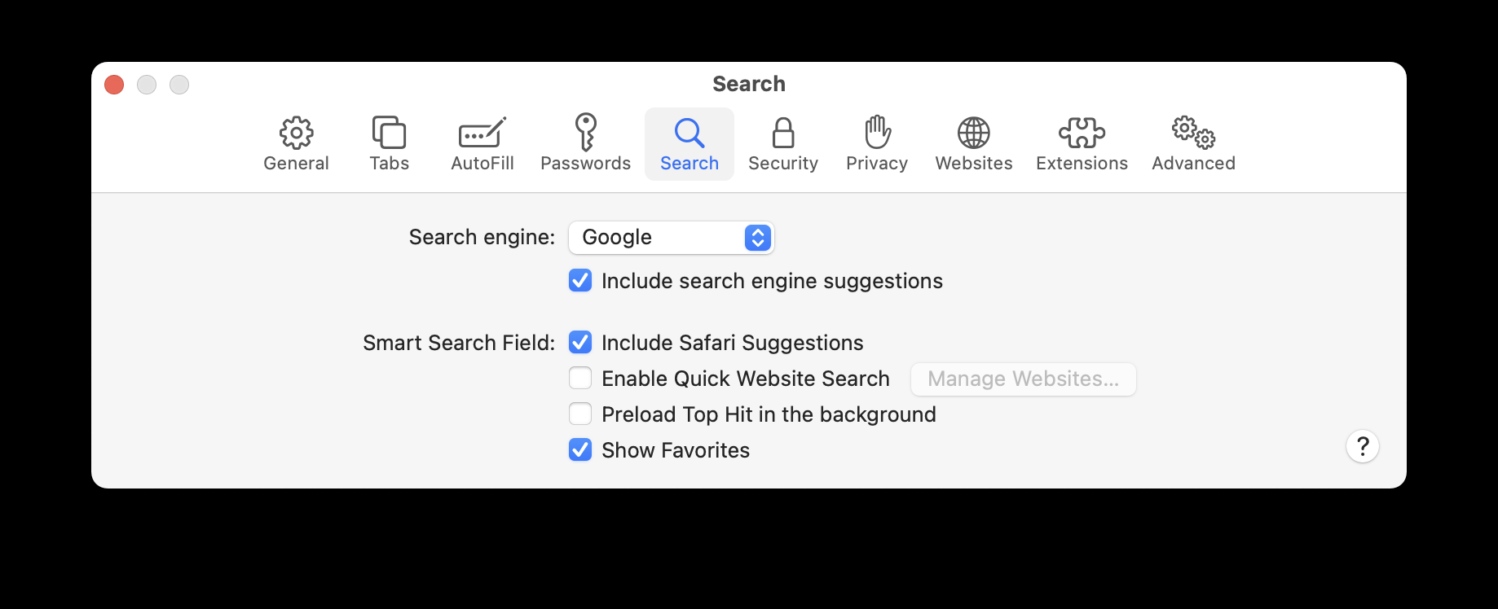Screen dimensions: 1498x609
Task: Open the General preferences icon
Action: click(x=296, y=133)
